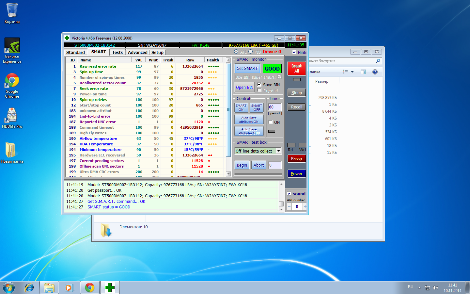Uncheck the sound checkbox
The image size is (470, 294).
point(289,193)
